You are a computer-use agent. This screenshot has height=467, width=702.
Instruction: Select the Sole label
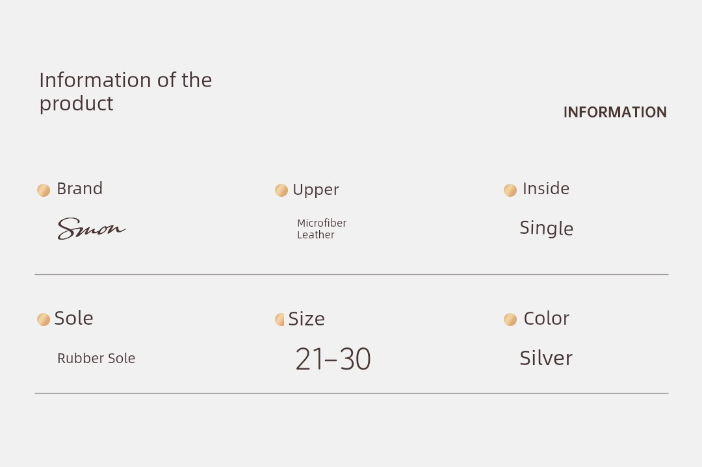pos(74,318)
